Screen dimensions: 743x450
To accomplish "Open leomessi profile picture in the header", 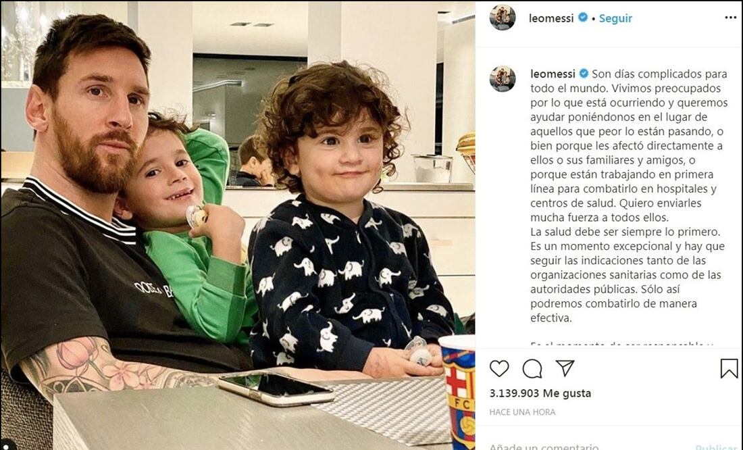I will pyautogui.click(x=503, y=18).
